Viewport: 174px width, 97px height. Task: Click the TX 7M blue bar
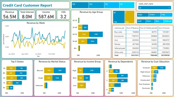pos(21,68)
